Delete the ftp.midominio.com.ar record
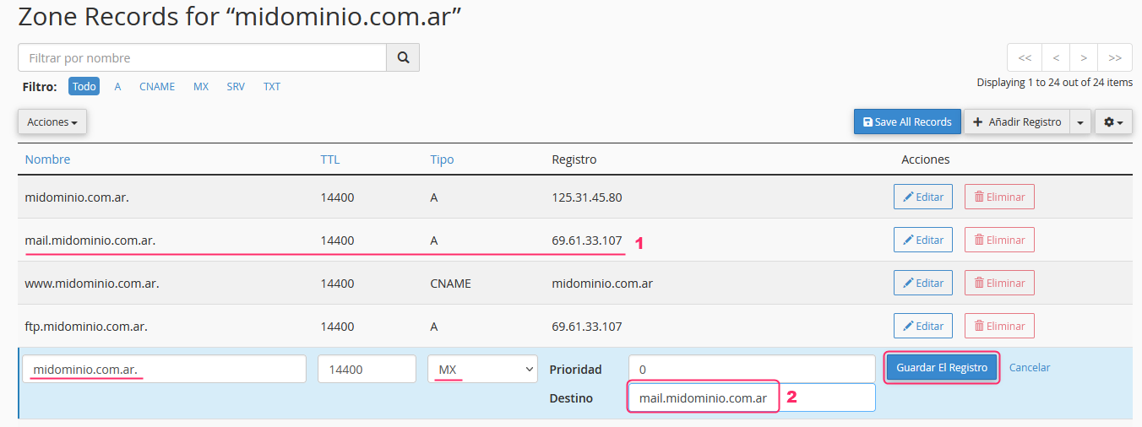The image size is (1142, 427). (x=999, y=327)
